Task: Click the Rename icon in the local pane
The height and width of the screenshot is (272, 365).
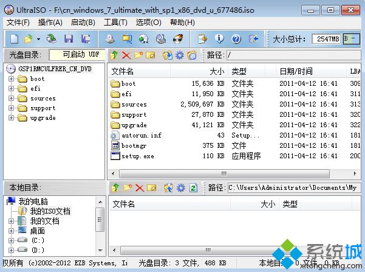Action: click(x=152, y=188)
